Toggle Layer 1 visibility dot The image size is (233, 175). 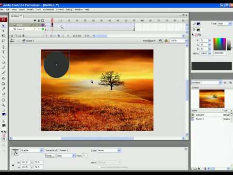coord(34,29)
